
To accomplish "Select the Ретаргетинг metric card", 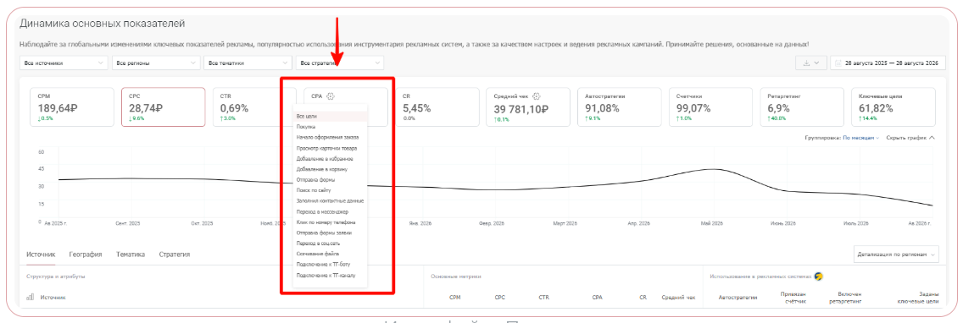I will 802,107.
